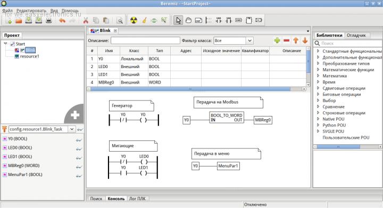Expand the Математика library
Screen dimensions: 383x208
(x=318, y=76)
